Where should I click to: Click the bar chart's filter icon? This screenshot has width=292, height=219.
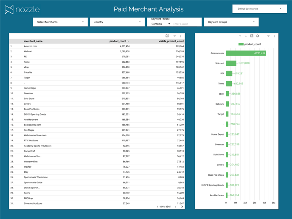[x=268, y=36]
